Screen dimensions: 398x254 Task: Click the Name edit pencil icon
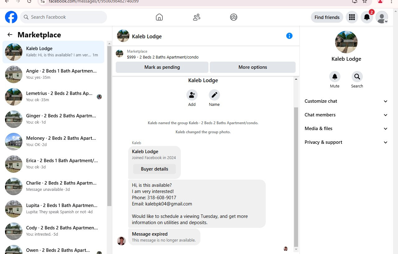pyautogui.click(x=214, y=95)
